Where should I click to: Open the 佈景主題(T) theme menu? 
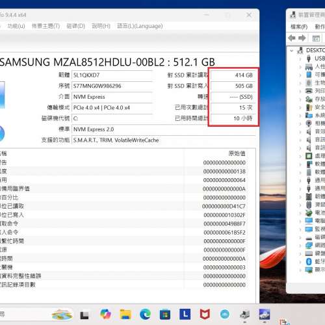[45, 26]
